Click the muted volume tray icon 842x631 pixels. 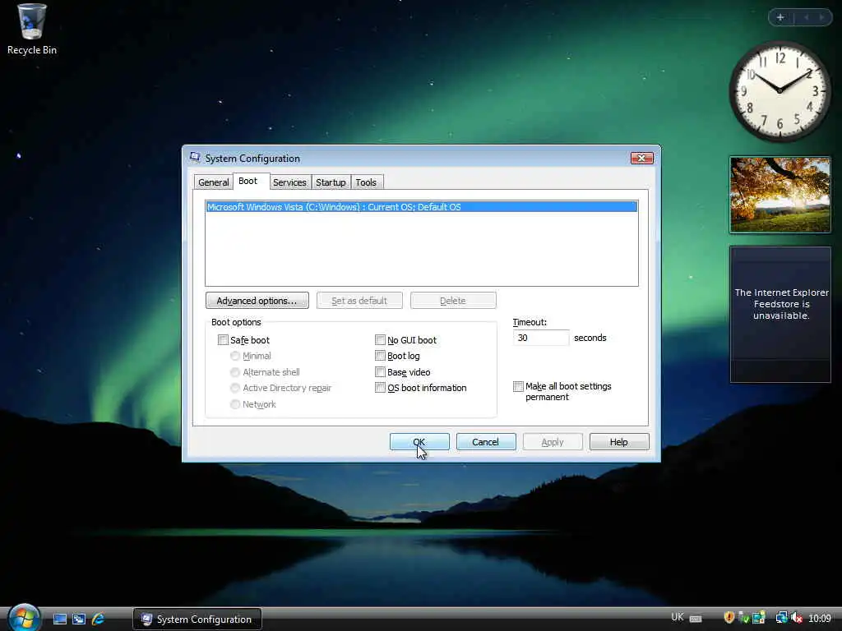(796, 618)
